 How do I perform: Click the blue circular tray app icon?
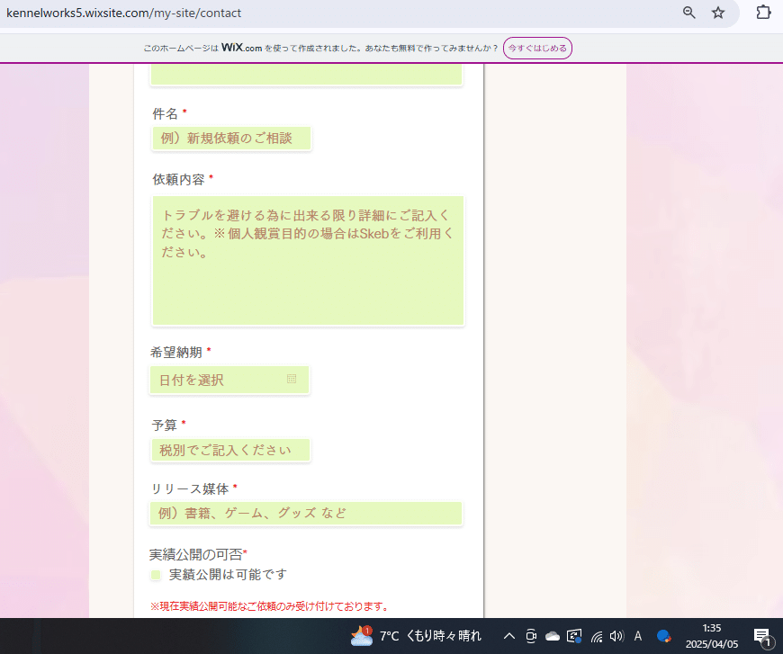click(x=663, y=636)
